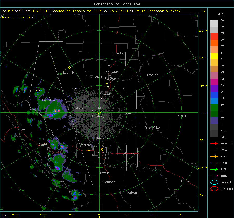
Task: Click the yellow diamond marker beside RockyMH
Action: (x=69, y=68)
